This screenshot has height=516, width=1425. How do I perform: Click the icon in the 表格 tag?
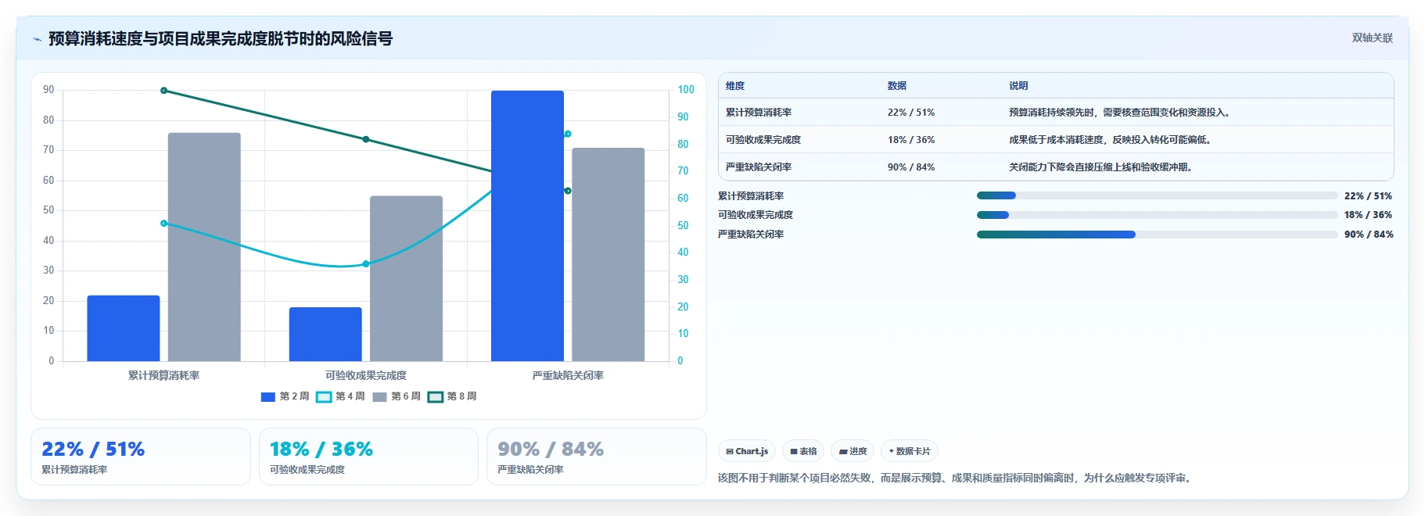pos(794,452)
